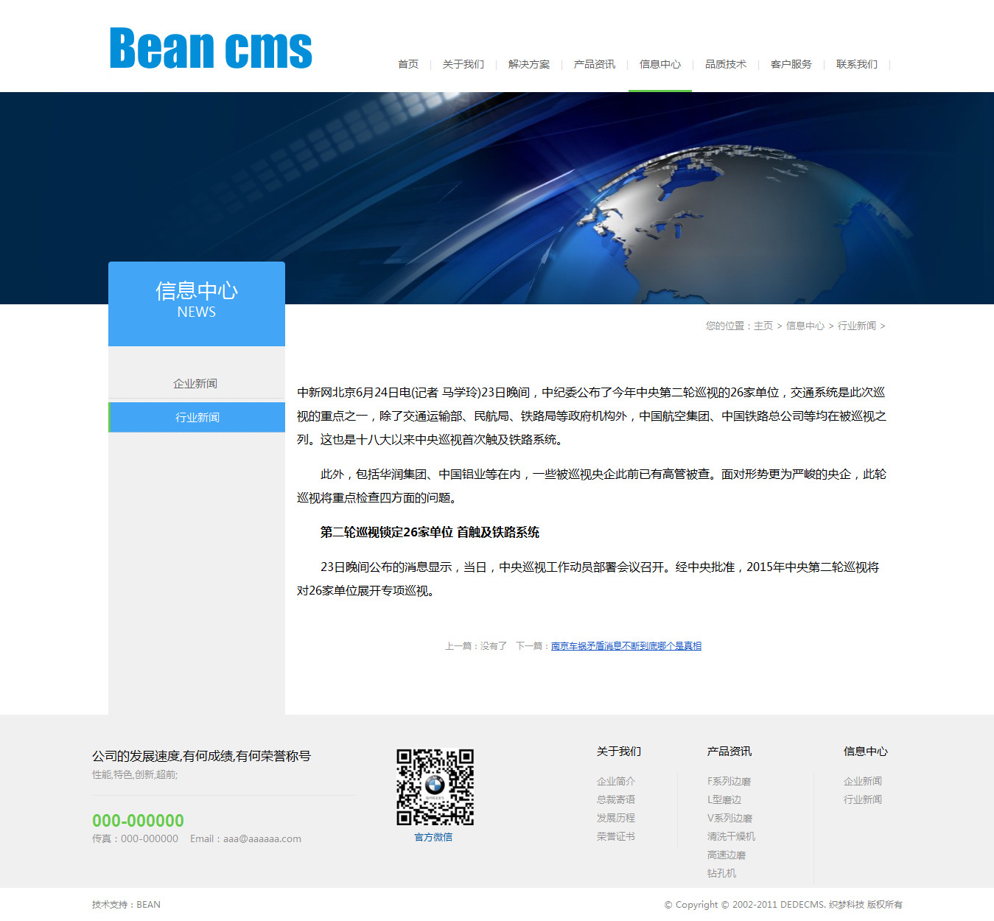Click 客户服务 in the header menu
The image size is (994, 921).
(x=791, y=65)
